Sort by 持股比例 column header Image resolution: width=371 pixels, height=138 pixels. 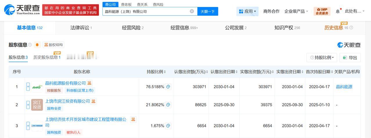pos(156,72)
